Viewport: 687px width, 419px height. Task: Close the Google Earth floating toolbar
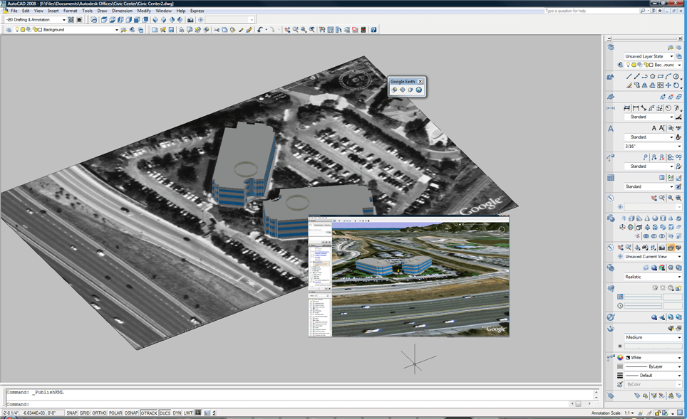point(420,81)
